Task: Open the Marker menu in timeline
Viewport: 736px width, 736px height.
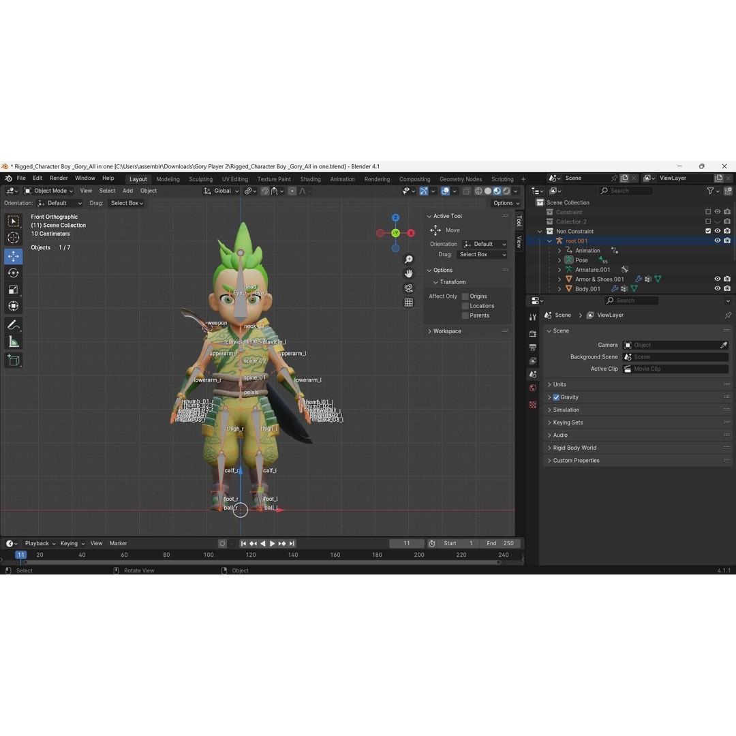Action: click(119, 544)
